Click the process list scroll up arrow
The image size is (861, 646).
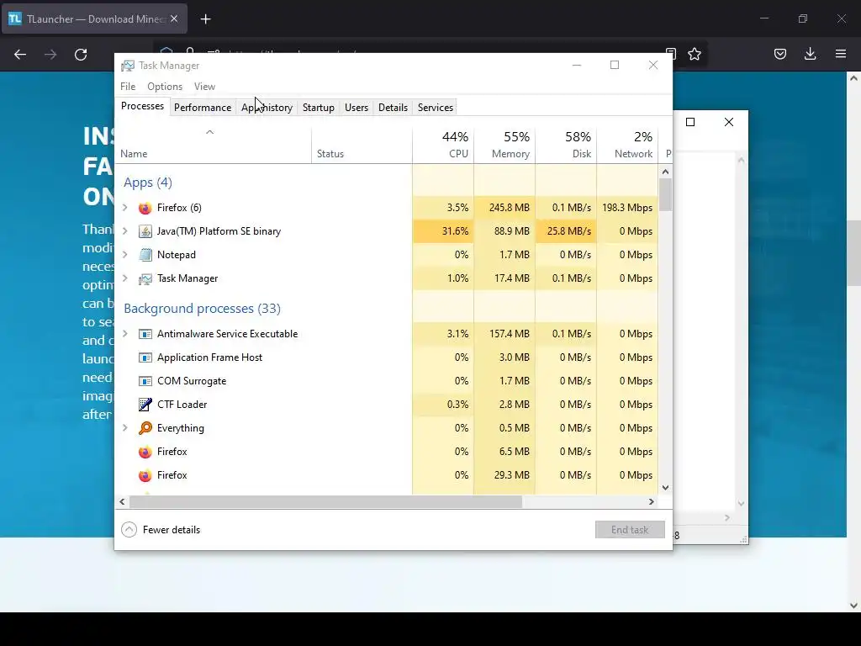(x=666, y=172)
